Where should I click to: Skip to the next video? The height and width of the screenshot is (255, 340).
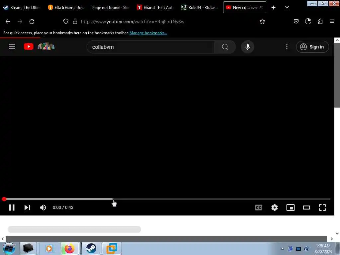(x=27, y=208)
